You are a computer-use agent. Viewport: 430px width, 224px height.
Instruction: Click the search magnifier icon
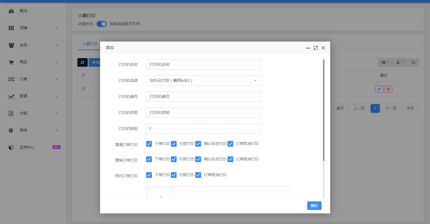point(414,62)
